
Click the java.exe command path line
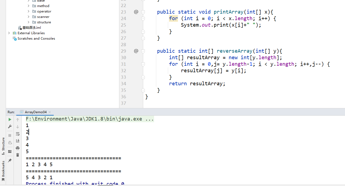click(90, 119)
